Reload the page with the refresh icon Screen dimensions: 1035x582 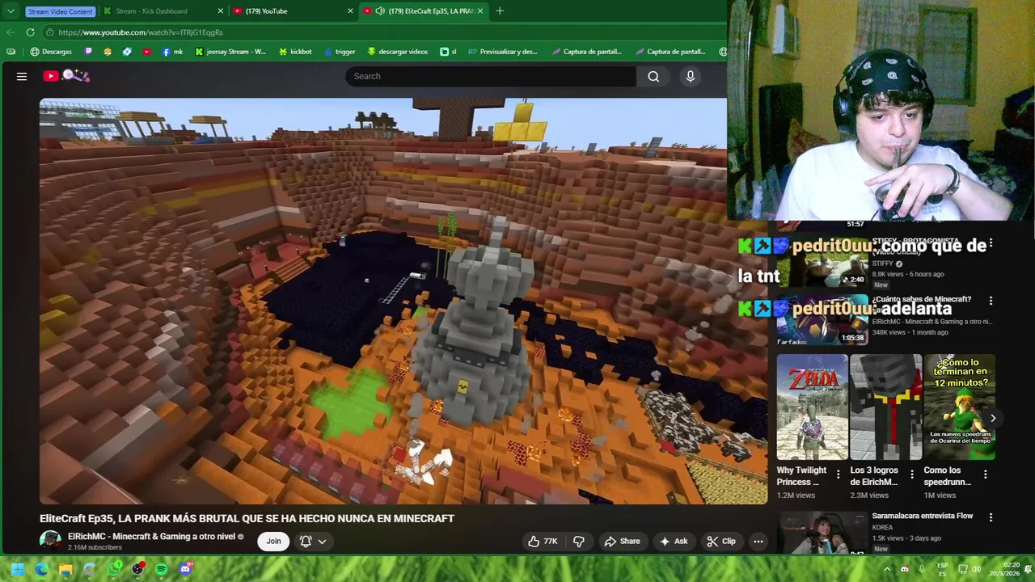coord(30,32)
